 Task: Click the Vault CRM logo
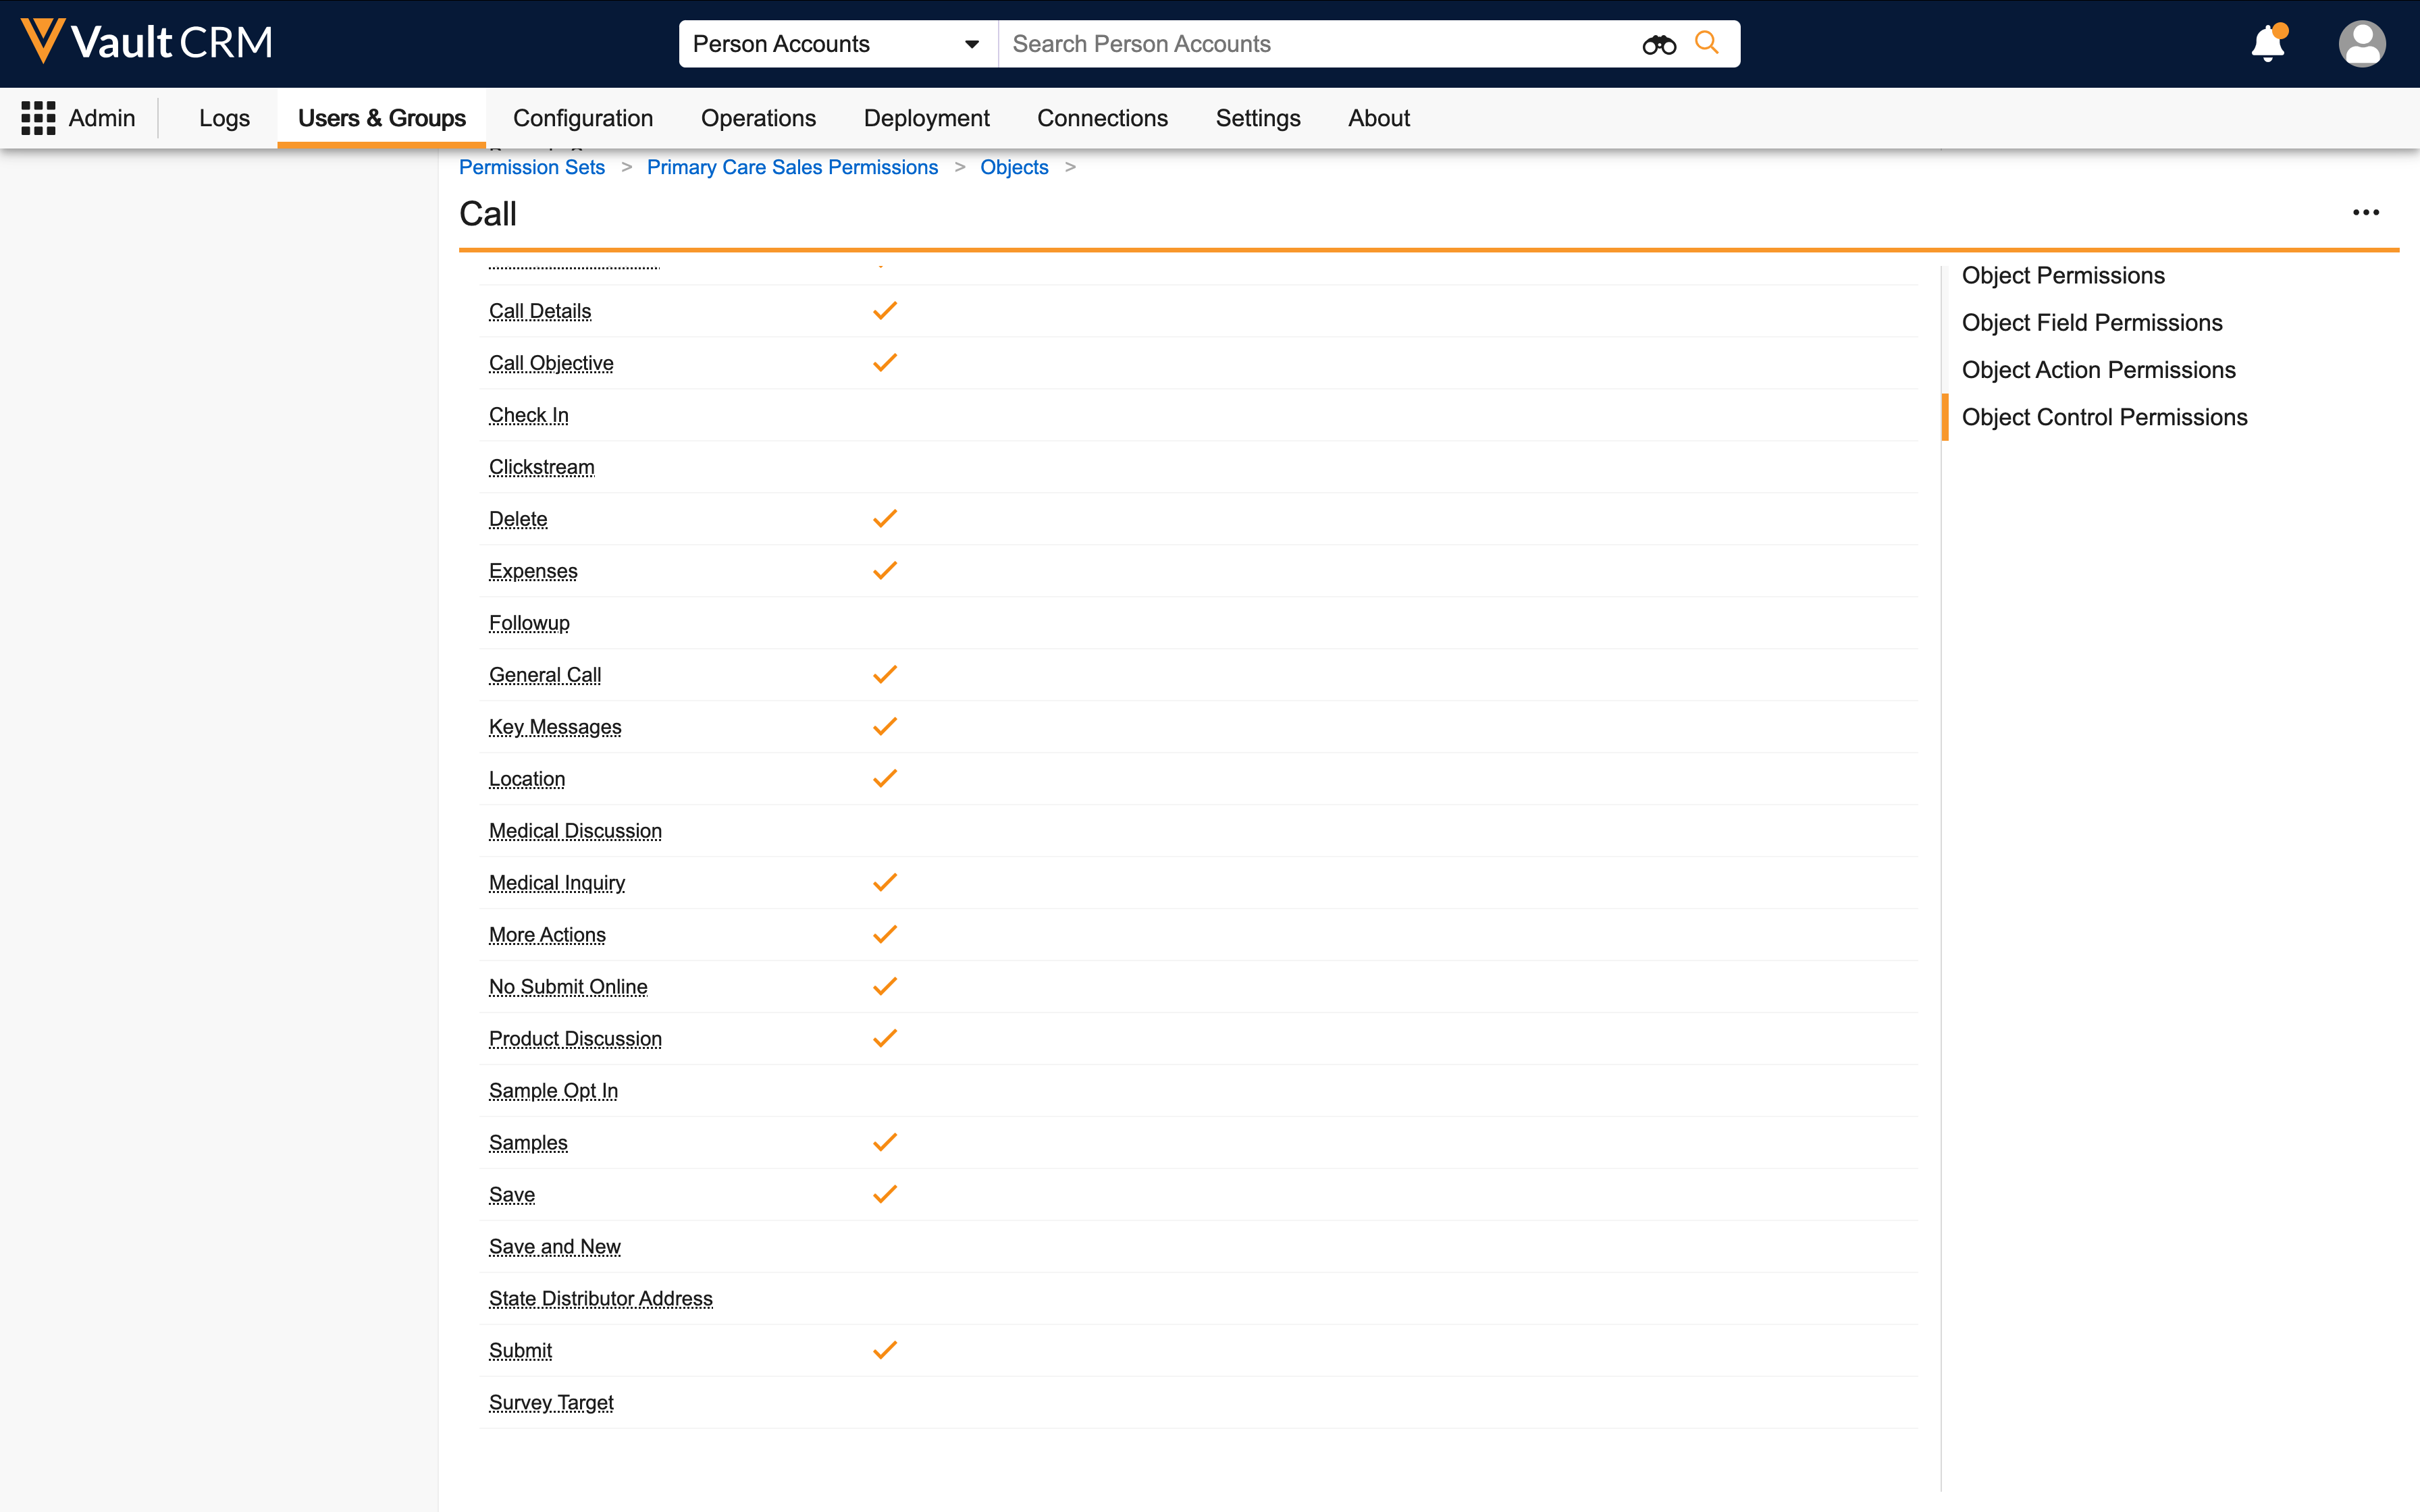point(147,42)
